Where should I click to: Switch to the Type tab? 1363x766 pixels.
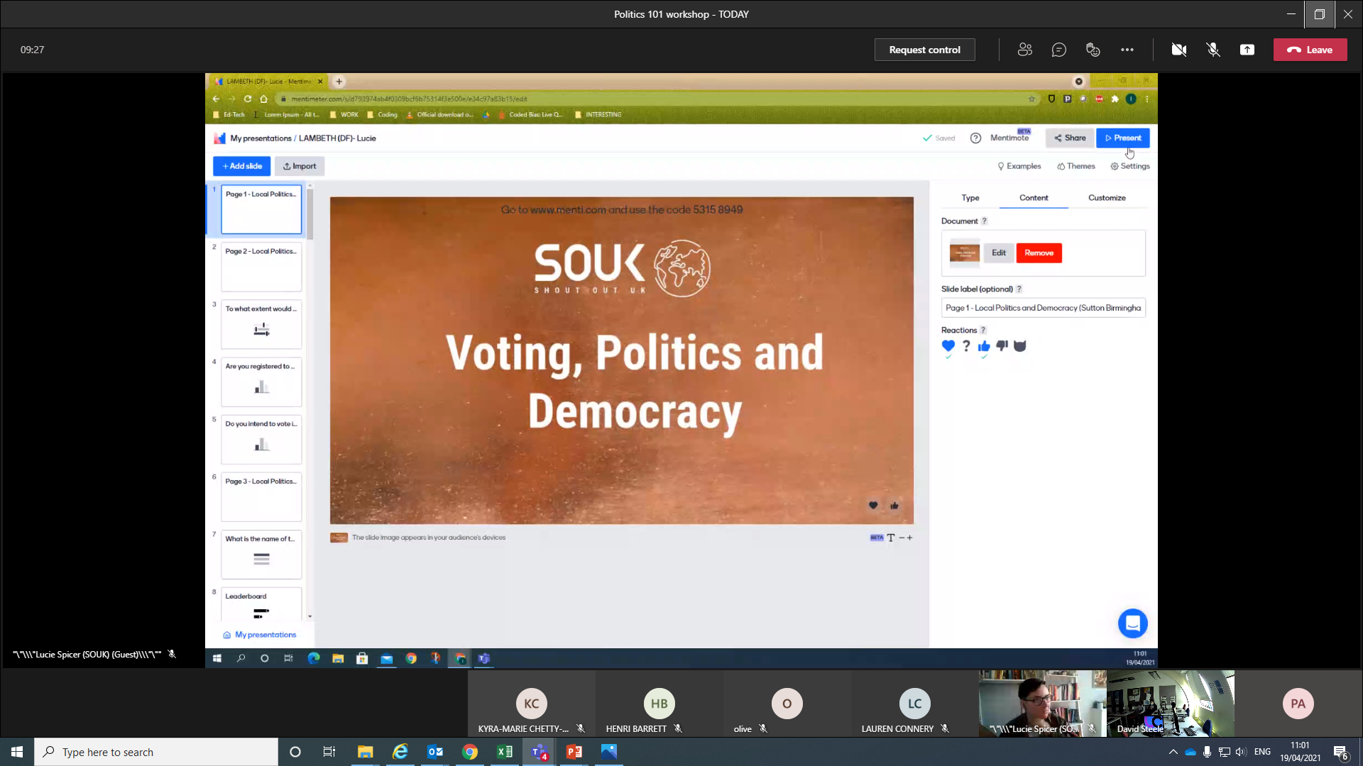pyautogui.click(x=970, y=198)
